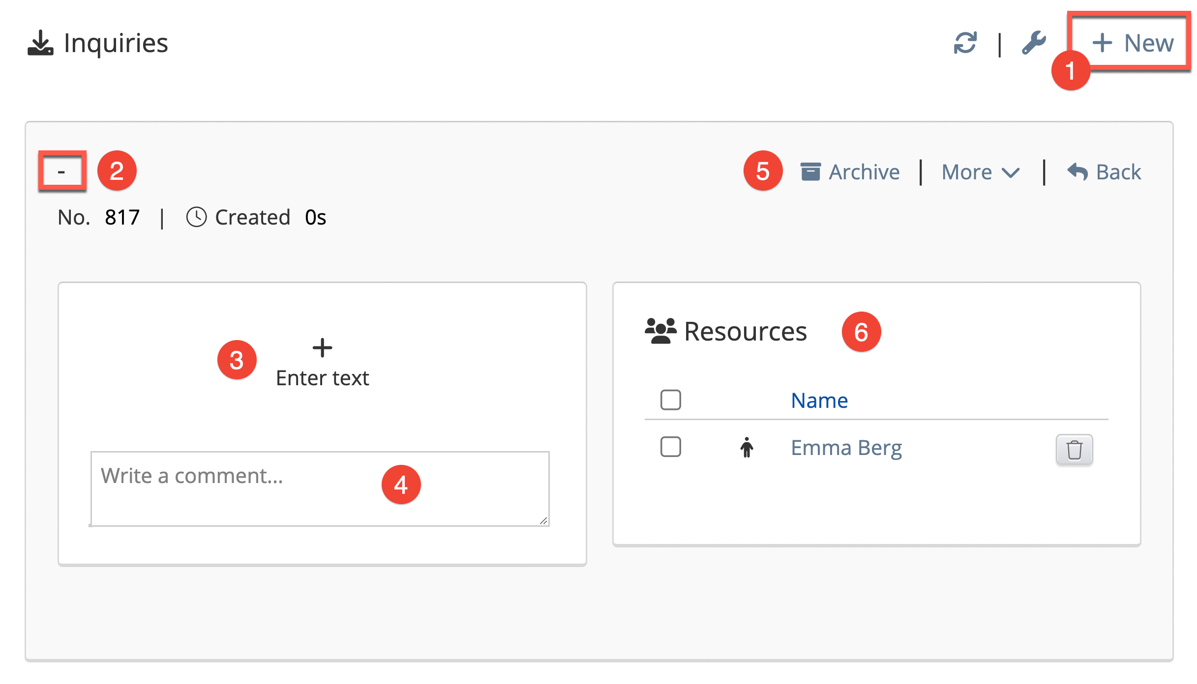
Task: Click the refresh arrows icon
Action: click(x=965, y=43)
